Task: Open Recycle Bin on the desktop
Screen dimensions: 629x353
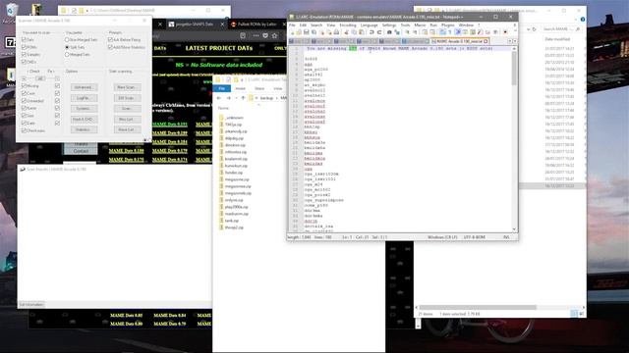Action: coord(12,12)
